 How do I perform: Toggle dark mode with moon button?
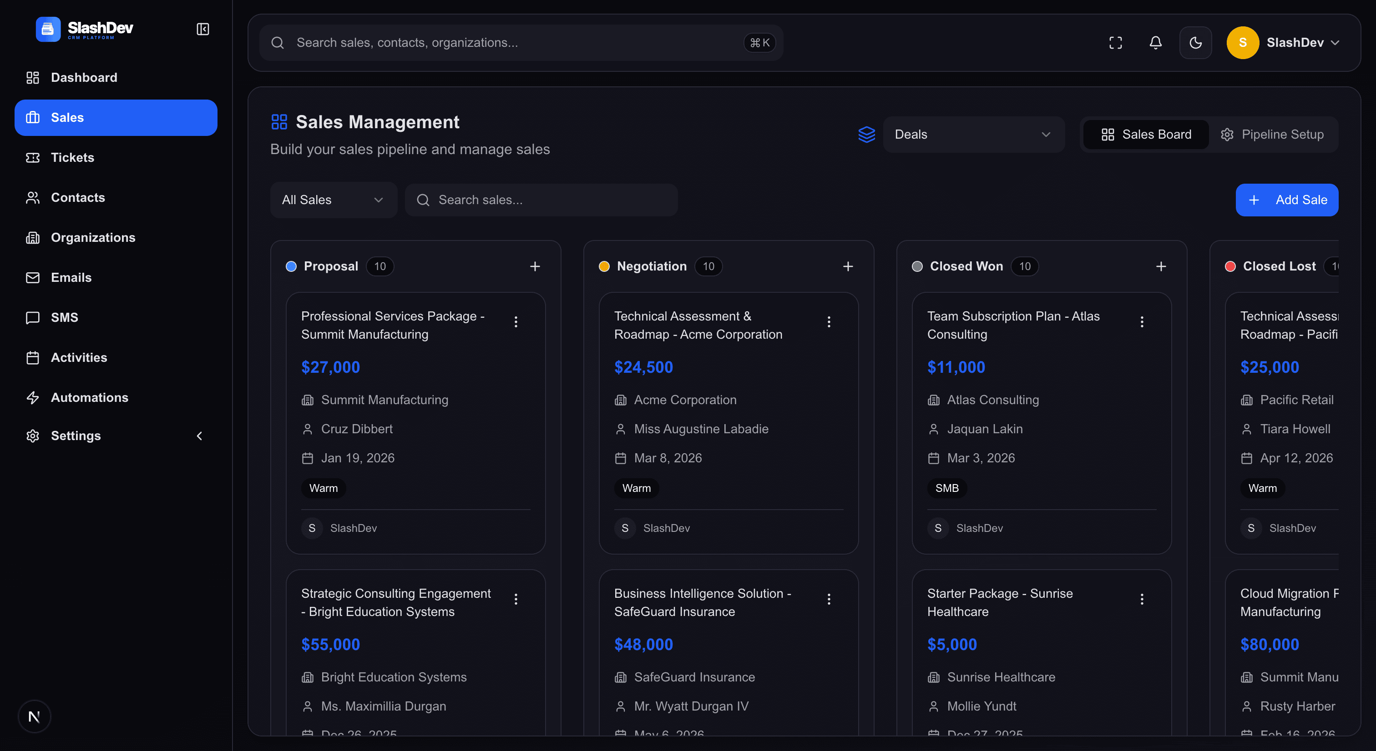[1195, 43]
